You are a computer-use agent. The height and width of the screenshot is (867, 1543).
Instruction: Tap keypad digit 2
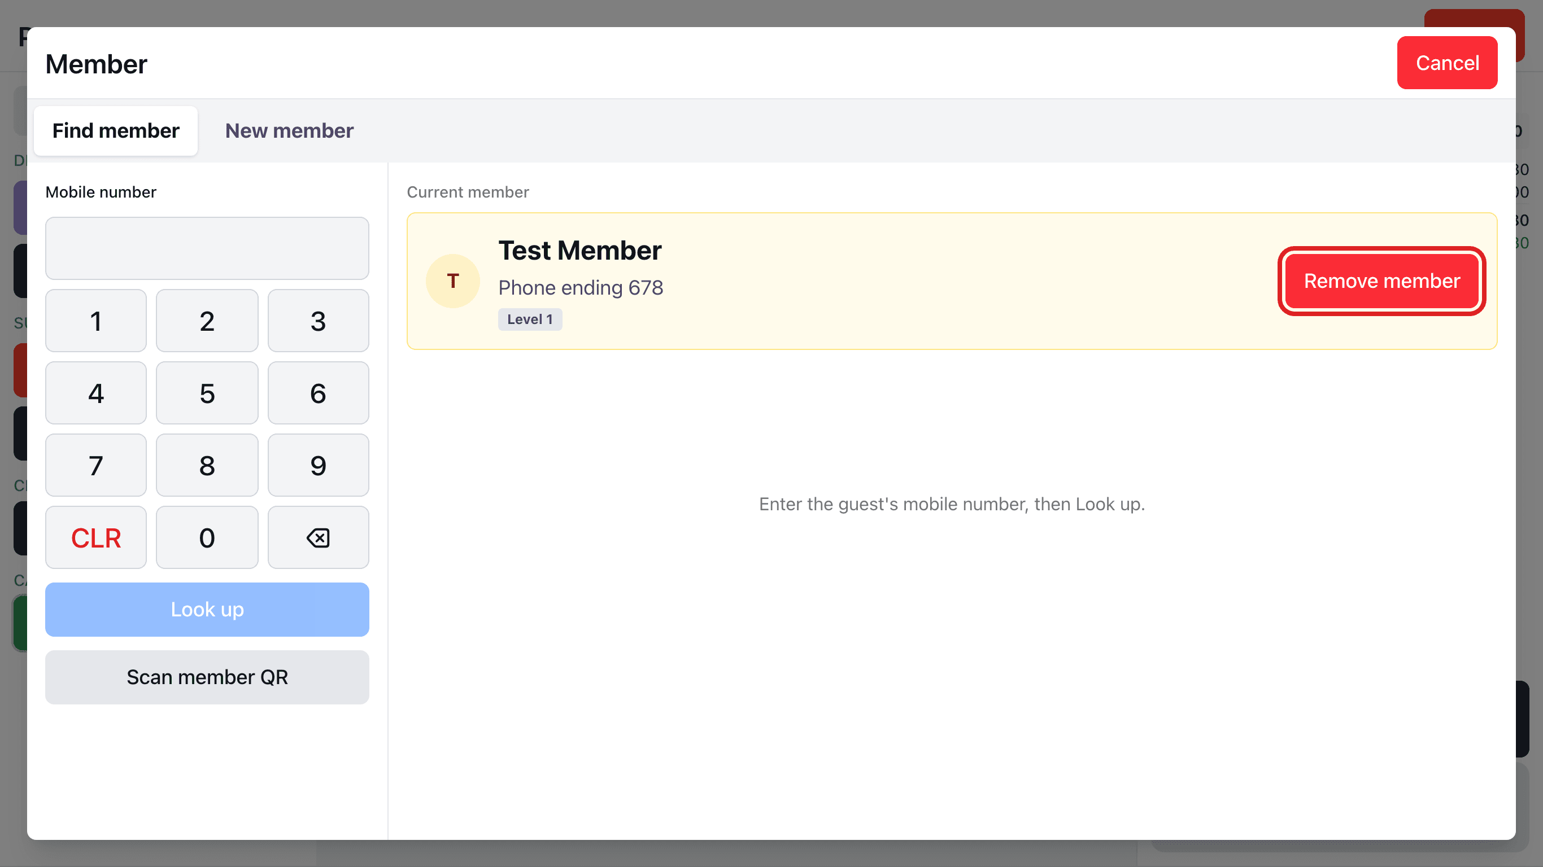(207, 321)
